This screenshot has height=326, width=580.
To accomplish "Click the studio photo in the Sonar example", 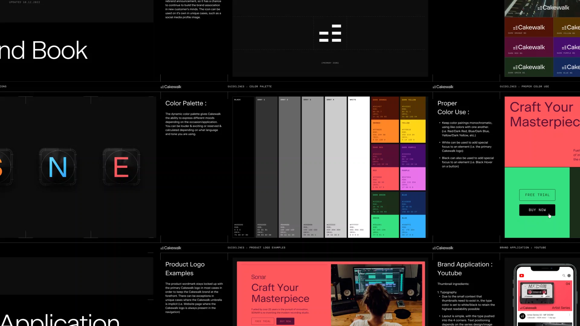I will (376, 295).
